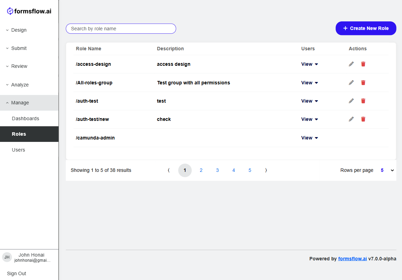
Task: Click the 'check' description cell
Action: point(164,119)
